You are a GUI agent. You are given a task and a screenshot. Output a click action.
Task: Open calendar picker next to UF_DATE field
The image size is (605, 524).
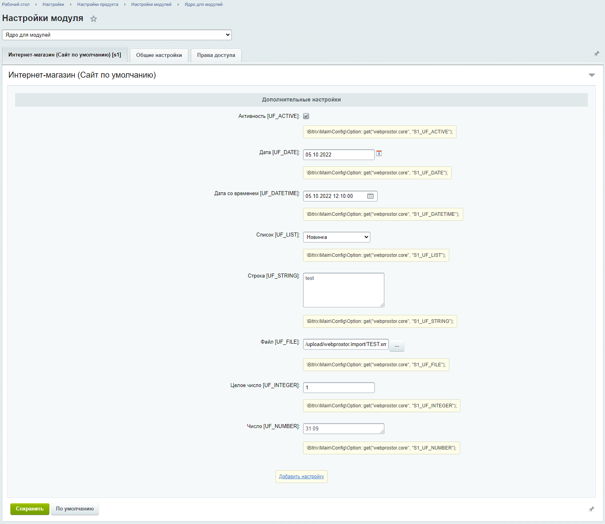click(379, 153)
